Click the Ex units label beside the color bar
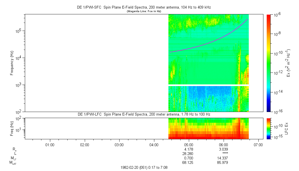299x171 pixels. [289, 63]
